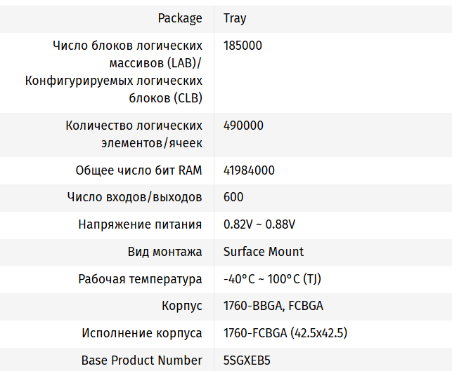Select the "Surface Mount" value
This screenshot has width=452, height=371.
click(x=264, y=251)
